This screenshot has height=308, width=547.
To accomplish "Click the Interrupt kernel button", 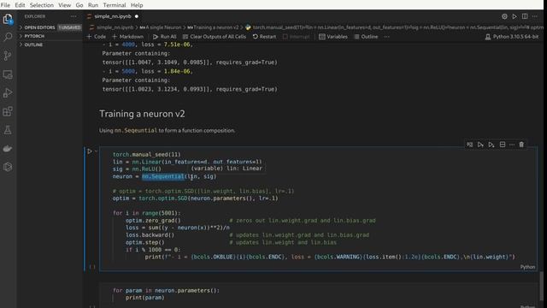I will point(296,37).
